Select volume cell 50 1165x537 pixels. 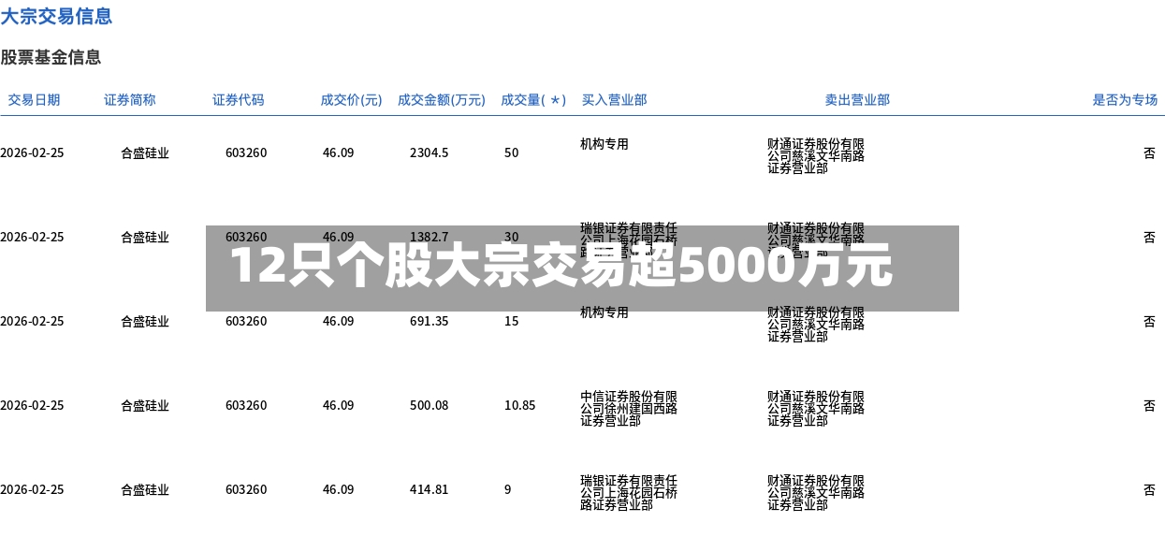511,152
